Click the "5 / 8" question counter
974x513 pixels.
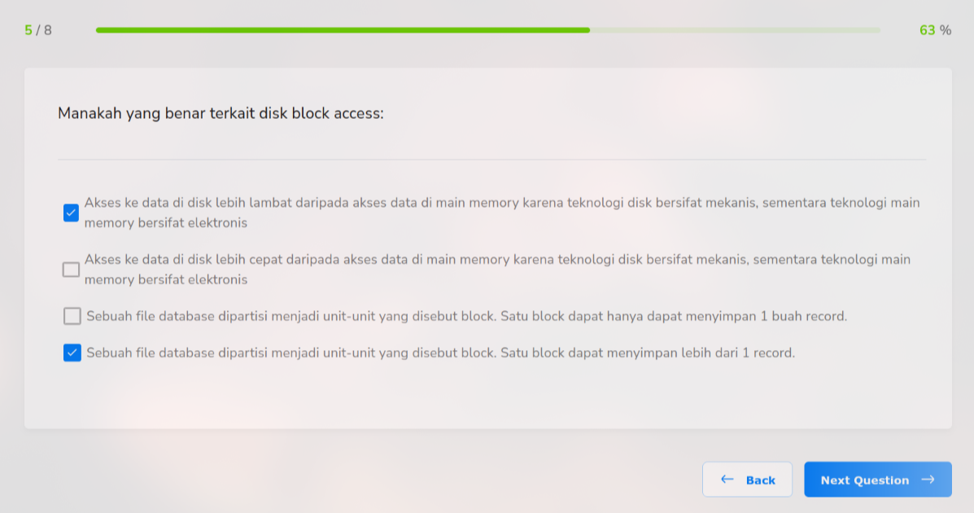38,30
